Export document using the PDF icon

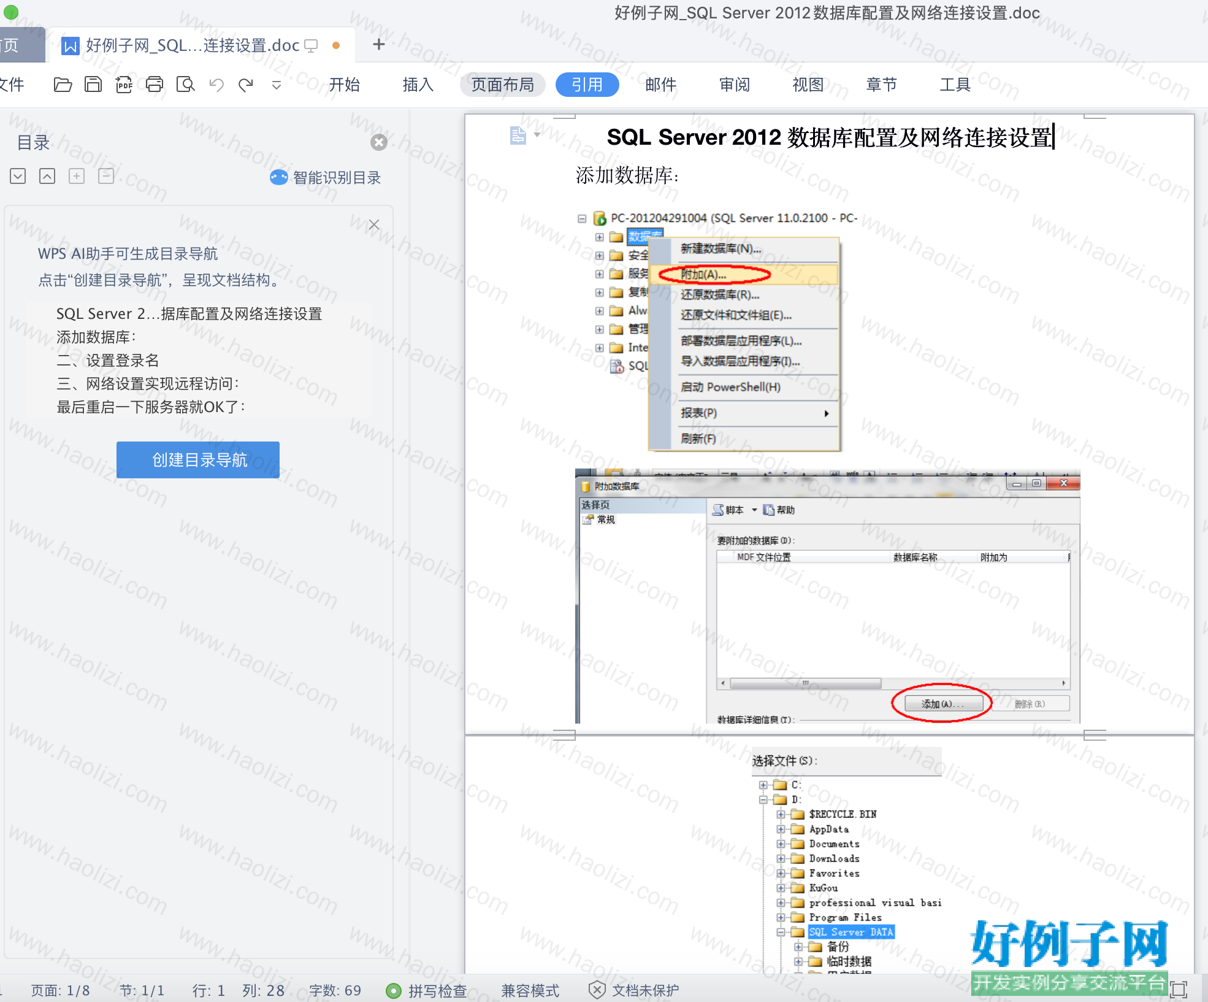[124, 85]
